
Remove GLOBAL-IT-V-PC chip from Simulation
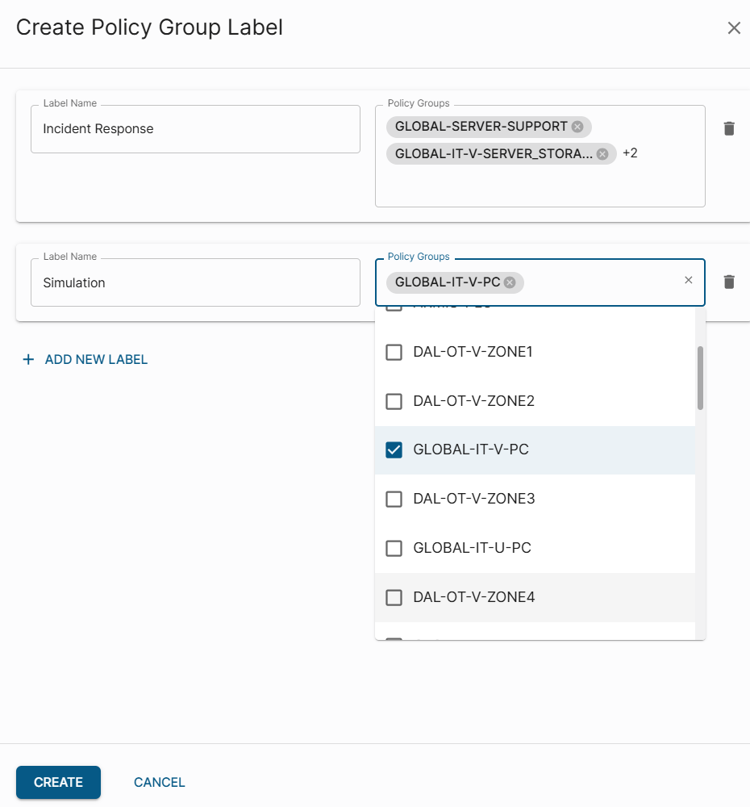(x=510, y=282)
